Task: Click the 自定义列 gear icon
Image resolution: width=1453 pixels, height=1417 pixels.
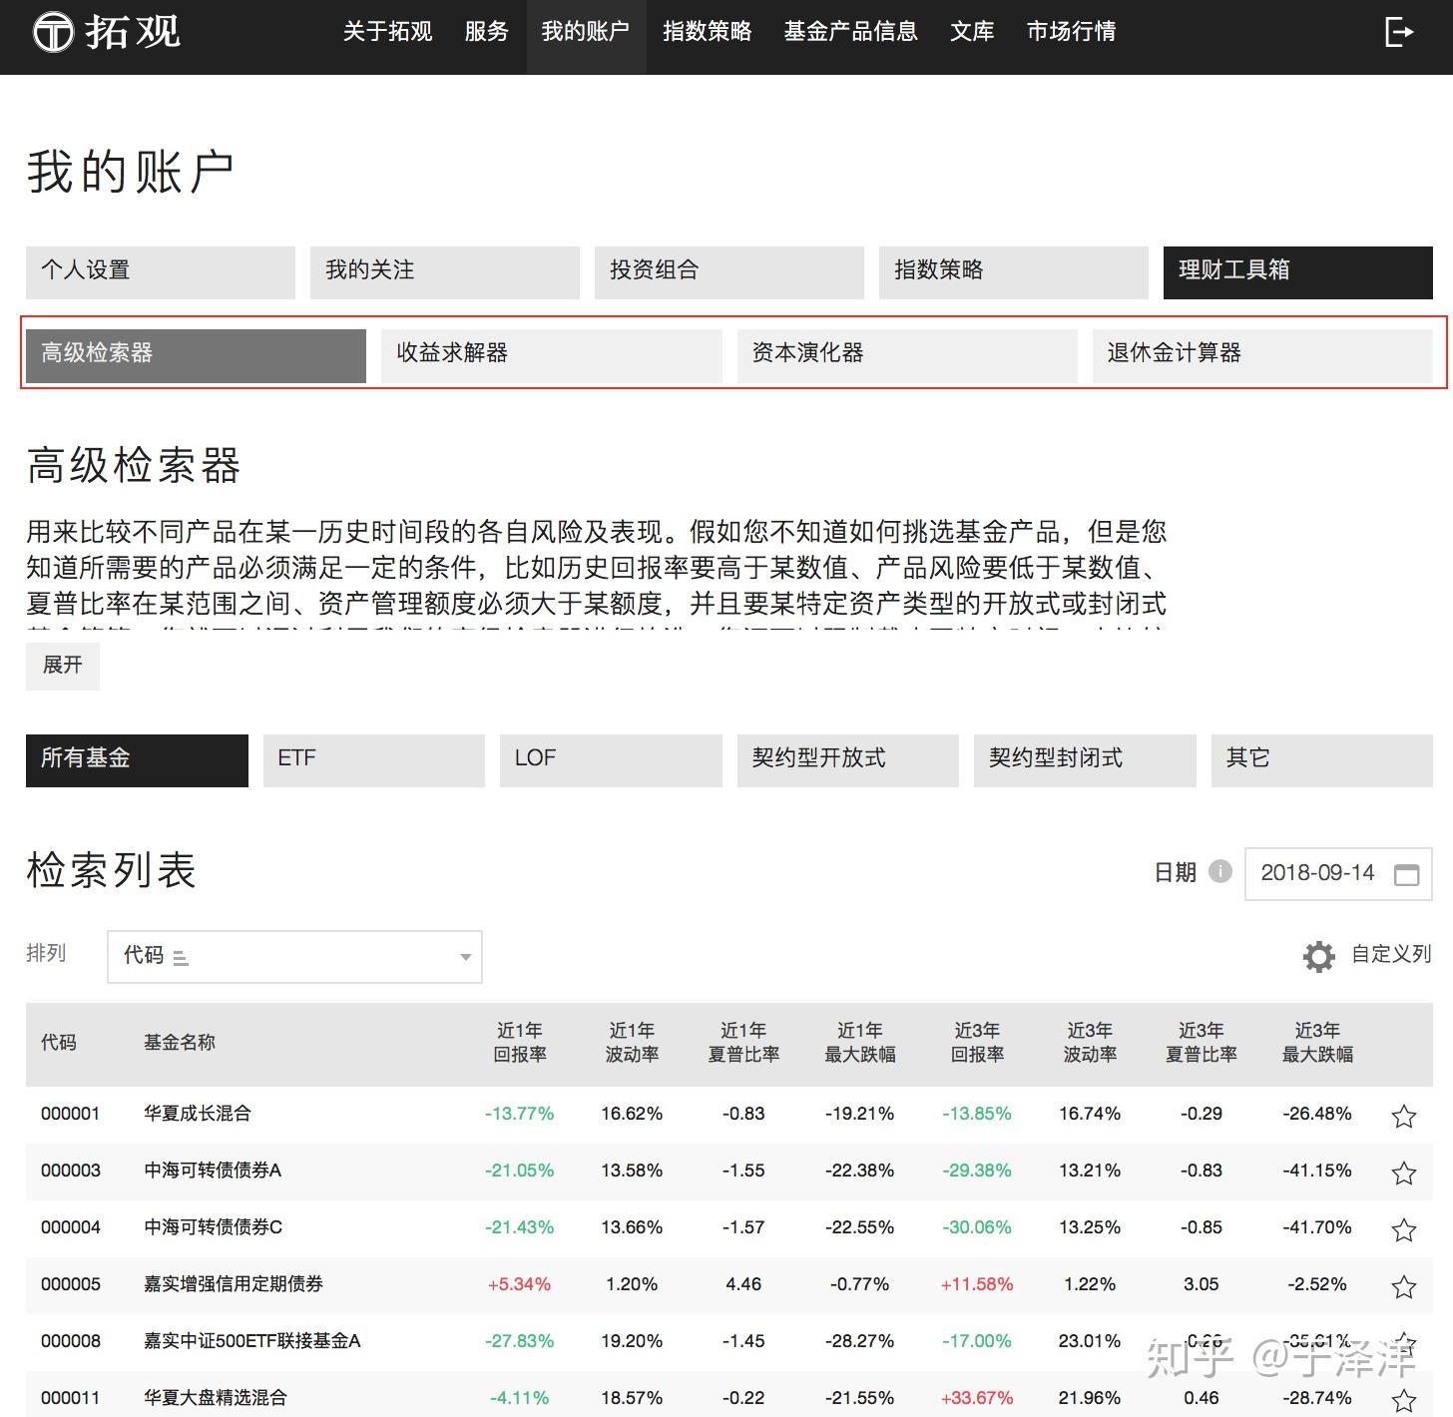Action: click(1318, 956)
